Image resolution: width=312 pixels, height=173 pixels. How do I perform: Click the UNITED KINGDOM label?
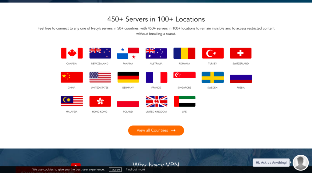click(156, 112)
